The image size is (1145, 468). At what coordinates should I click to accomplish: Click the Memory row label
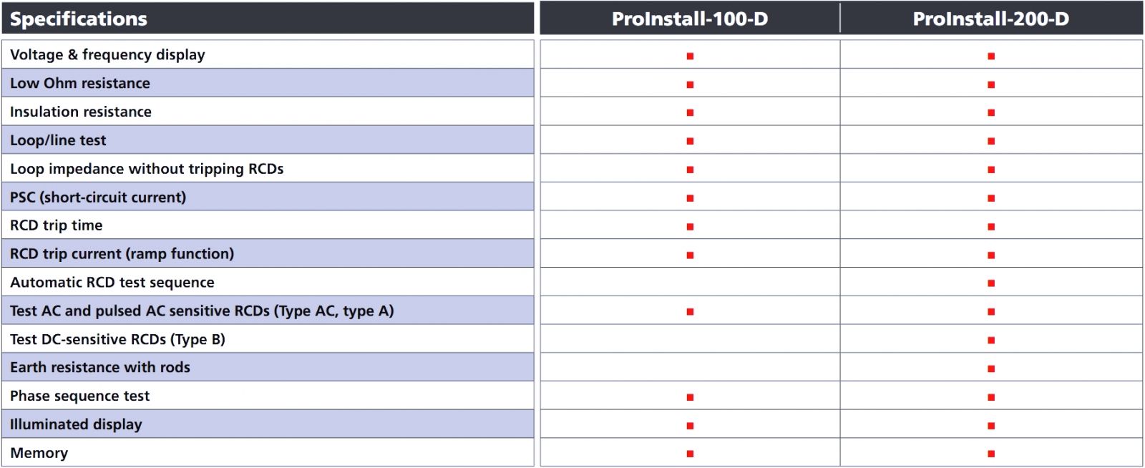[39, 453]
